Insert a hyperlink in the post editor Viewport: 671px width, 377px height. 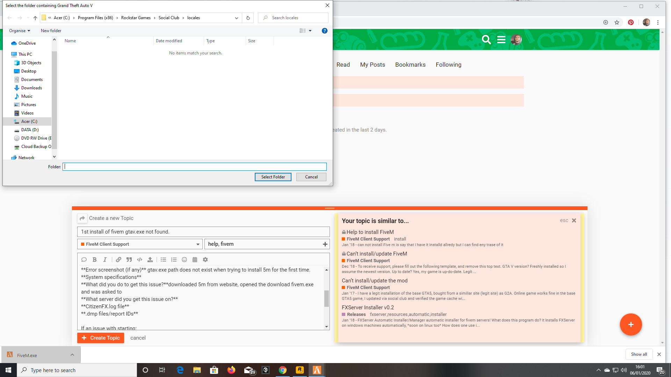click(118, 259)
